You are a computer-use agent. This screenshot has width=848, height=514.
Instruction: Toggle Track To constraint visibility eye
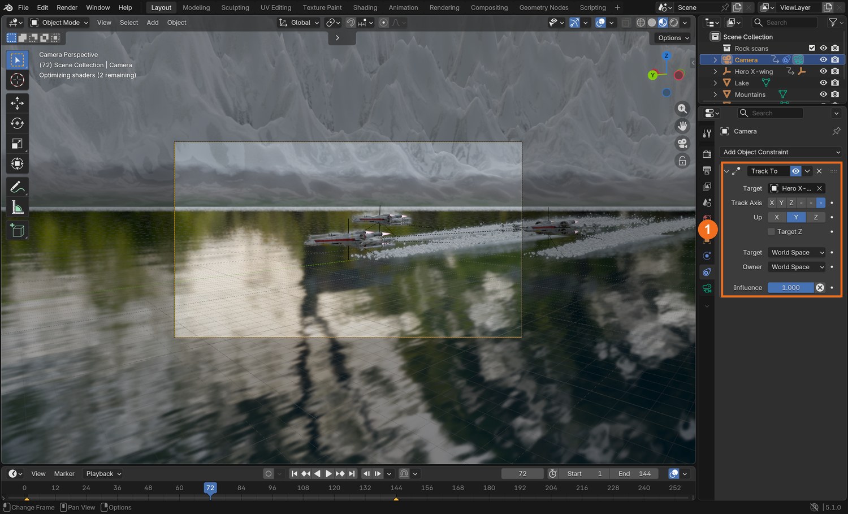795,171
